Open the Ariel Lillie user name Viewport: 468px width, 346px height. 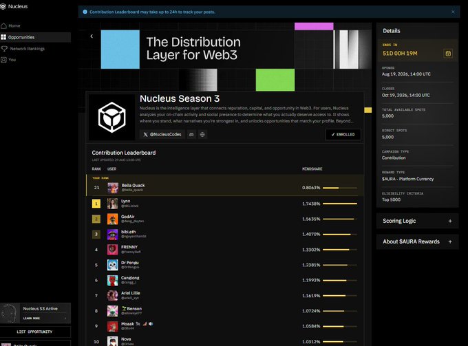tap(131, 293)
